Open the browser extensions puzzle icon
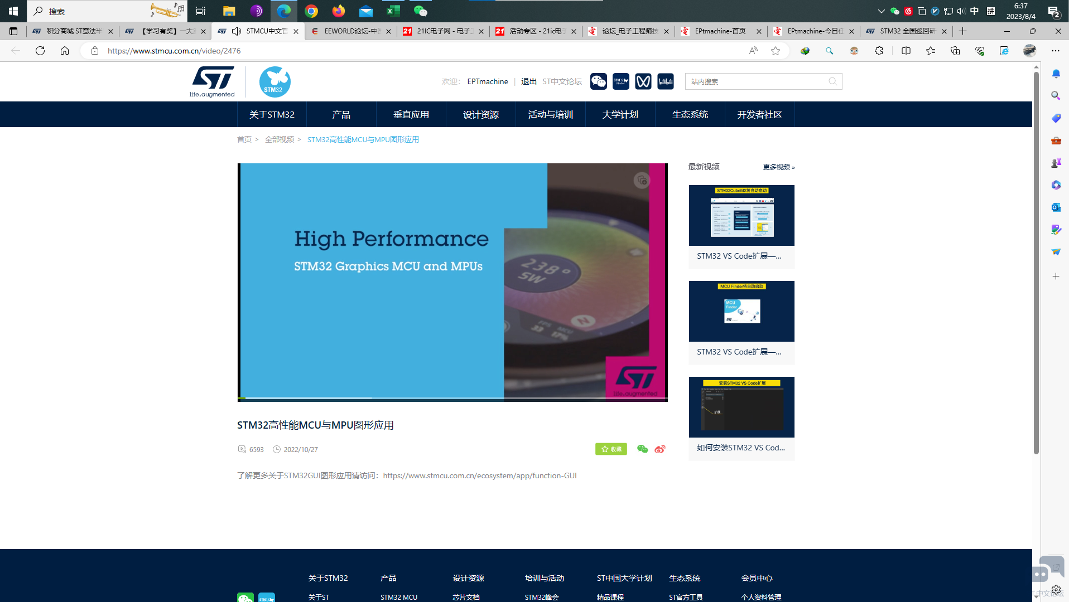 pyautogui.click(x=879, y=51)
